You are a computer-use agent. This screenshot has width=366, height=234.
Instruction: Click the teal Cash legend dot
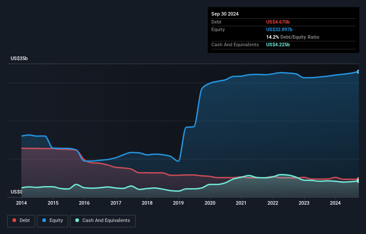(77, 220)
